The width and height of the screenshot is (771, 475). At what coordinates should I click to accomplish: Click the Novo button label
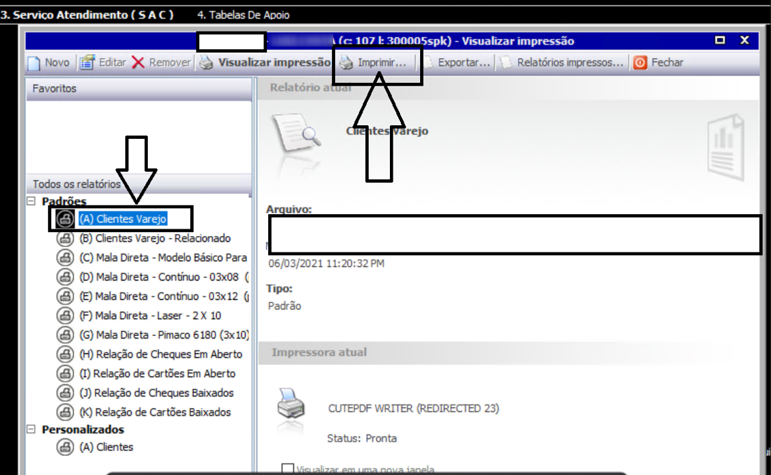[57, 62]
